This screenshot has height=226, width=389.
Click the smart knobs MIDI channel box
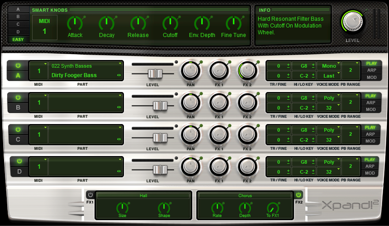(45, 27)
